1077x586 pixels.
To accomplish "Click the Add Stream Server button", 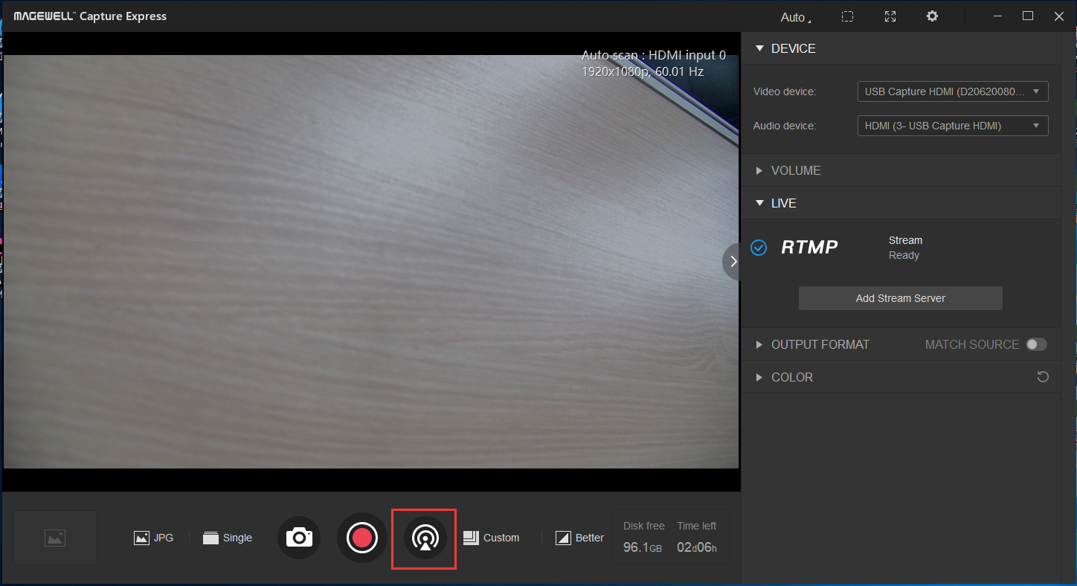I will tap(900, 298).
